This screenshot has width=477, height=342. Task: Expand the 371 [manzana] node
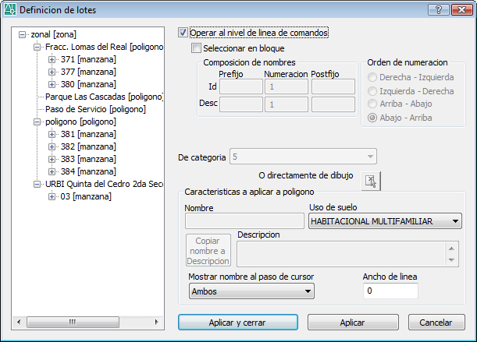52,59
